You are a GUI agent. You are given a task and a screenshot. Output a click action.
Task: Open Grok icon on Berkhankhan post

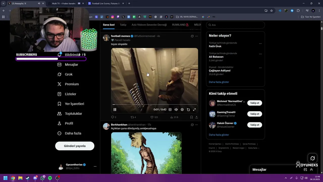[192, 125]
